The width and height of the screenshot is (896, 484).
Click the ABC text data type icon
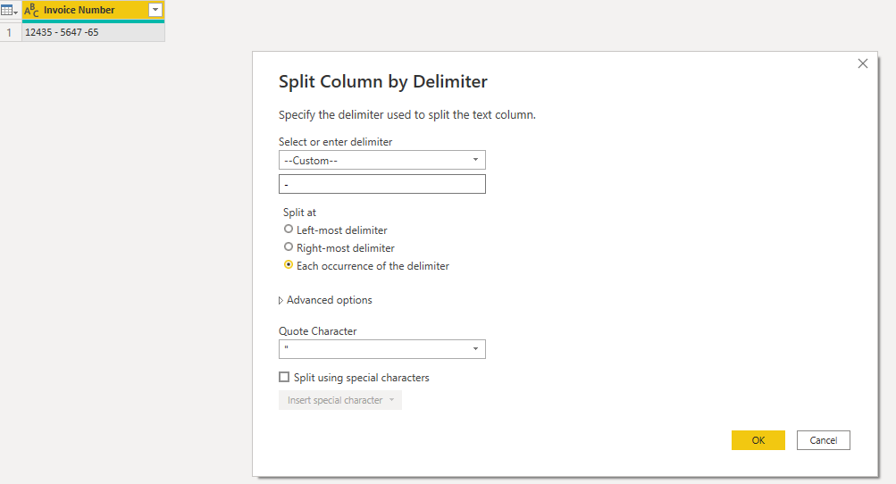(31, 11)
